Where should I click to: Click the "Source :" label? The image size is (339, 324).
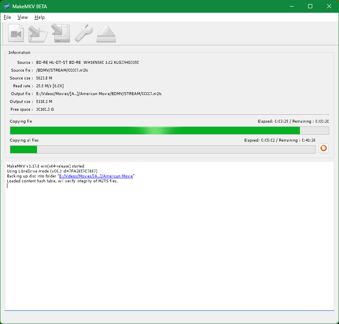click(x=25, y=63)
